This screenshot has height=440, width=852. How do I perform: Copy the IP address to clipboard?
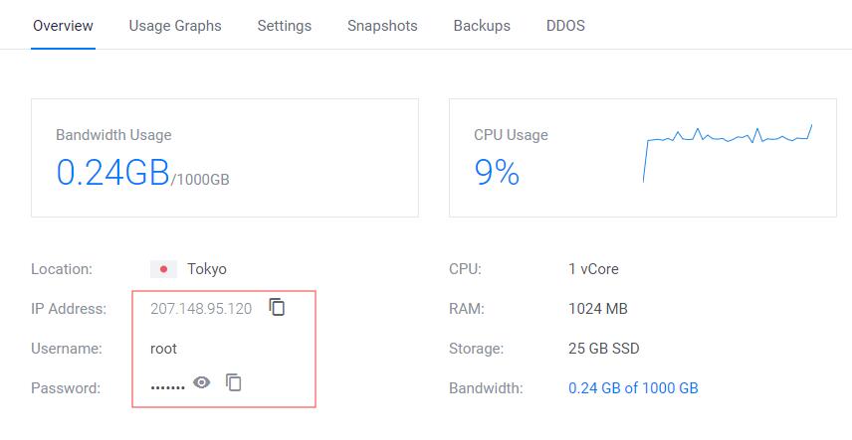pyautogui.click(x=278, y=307)
